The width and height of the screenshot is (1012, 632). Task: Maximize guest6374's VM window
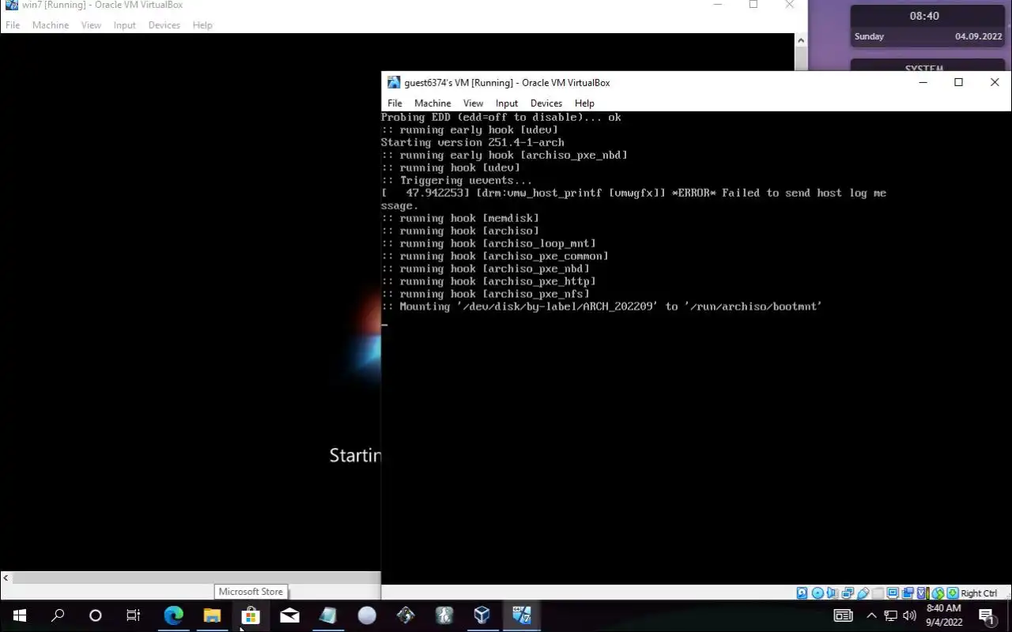[958, 82]
